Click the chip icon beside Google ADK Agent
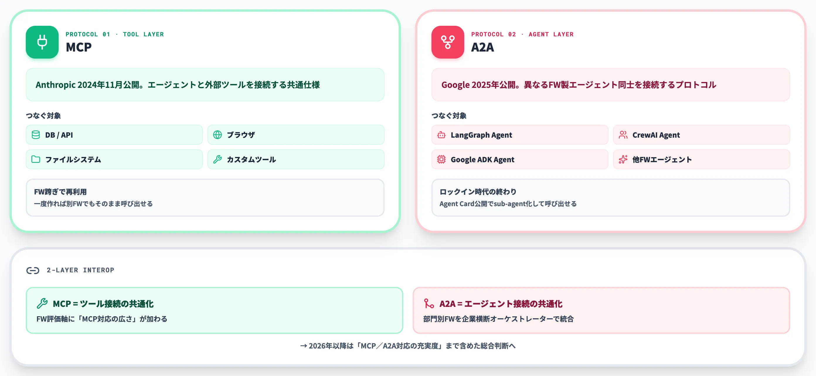The width and height of the screenshot is (816, 376). tap(441, 159)
